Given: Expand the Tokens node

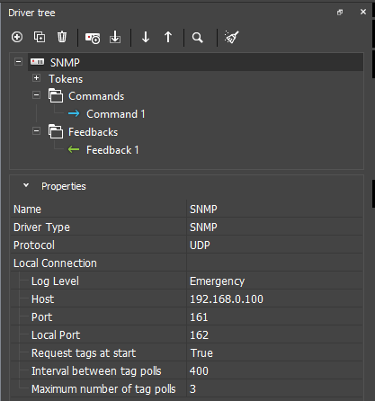Looking at the screenshot, I should click(x=36, y=78).
